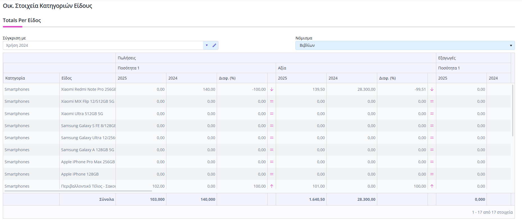Click value equals icon in Samsung Galaxy Ultra row

point(432,138)
